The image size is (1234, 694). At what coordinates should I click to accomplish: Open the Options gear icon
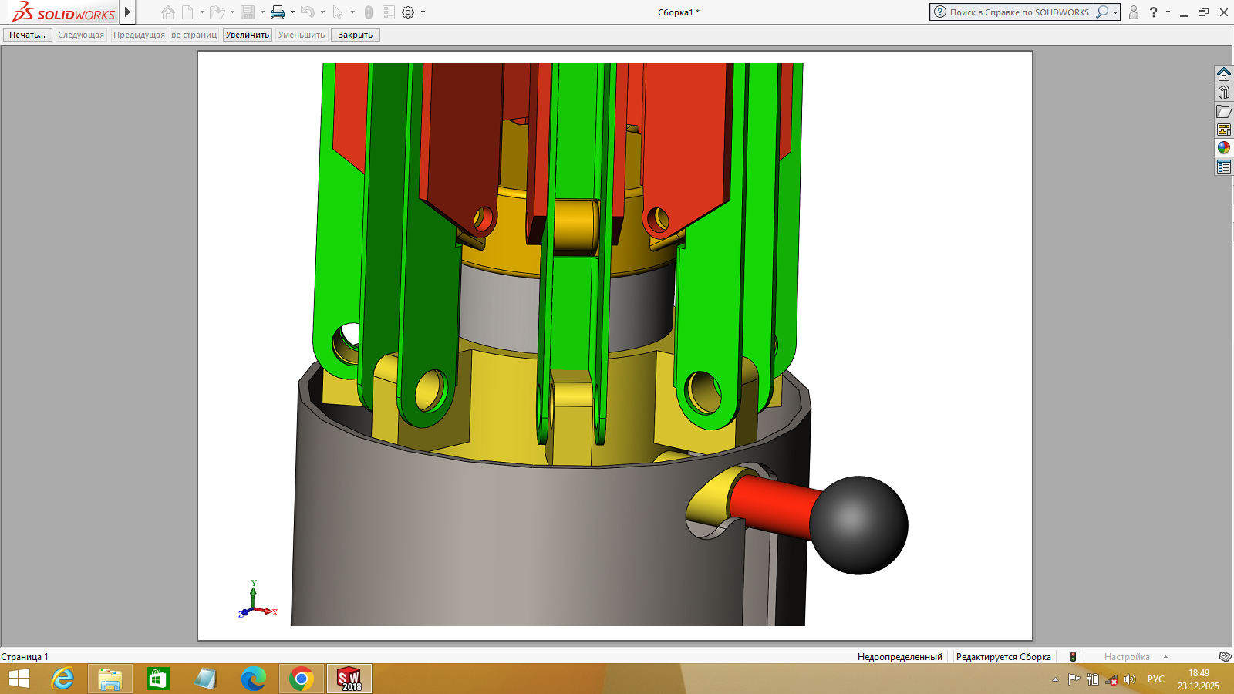pyautogui.click(x=408, y=12)
